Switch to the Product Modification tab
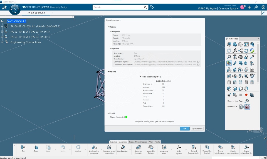Viewport: 267px width, 159px height. [138, 142]
